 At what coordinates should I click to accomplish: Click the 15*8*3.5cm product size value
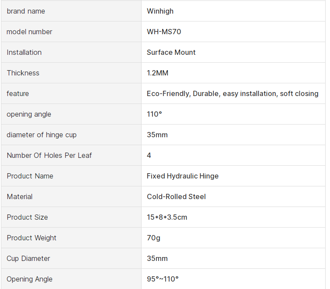(167, 217)
